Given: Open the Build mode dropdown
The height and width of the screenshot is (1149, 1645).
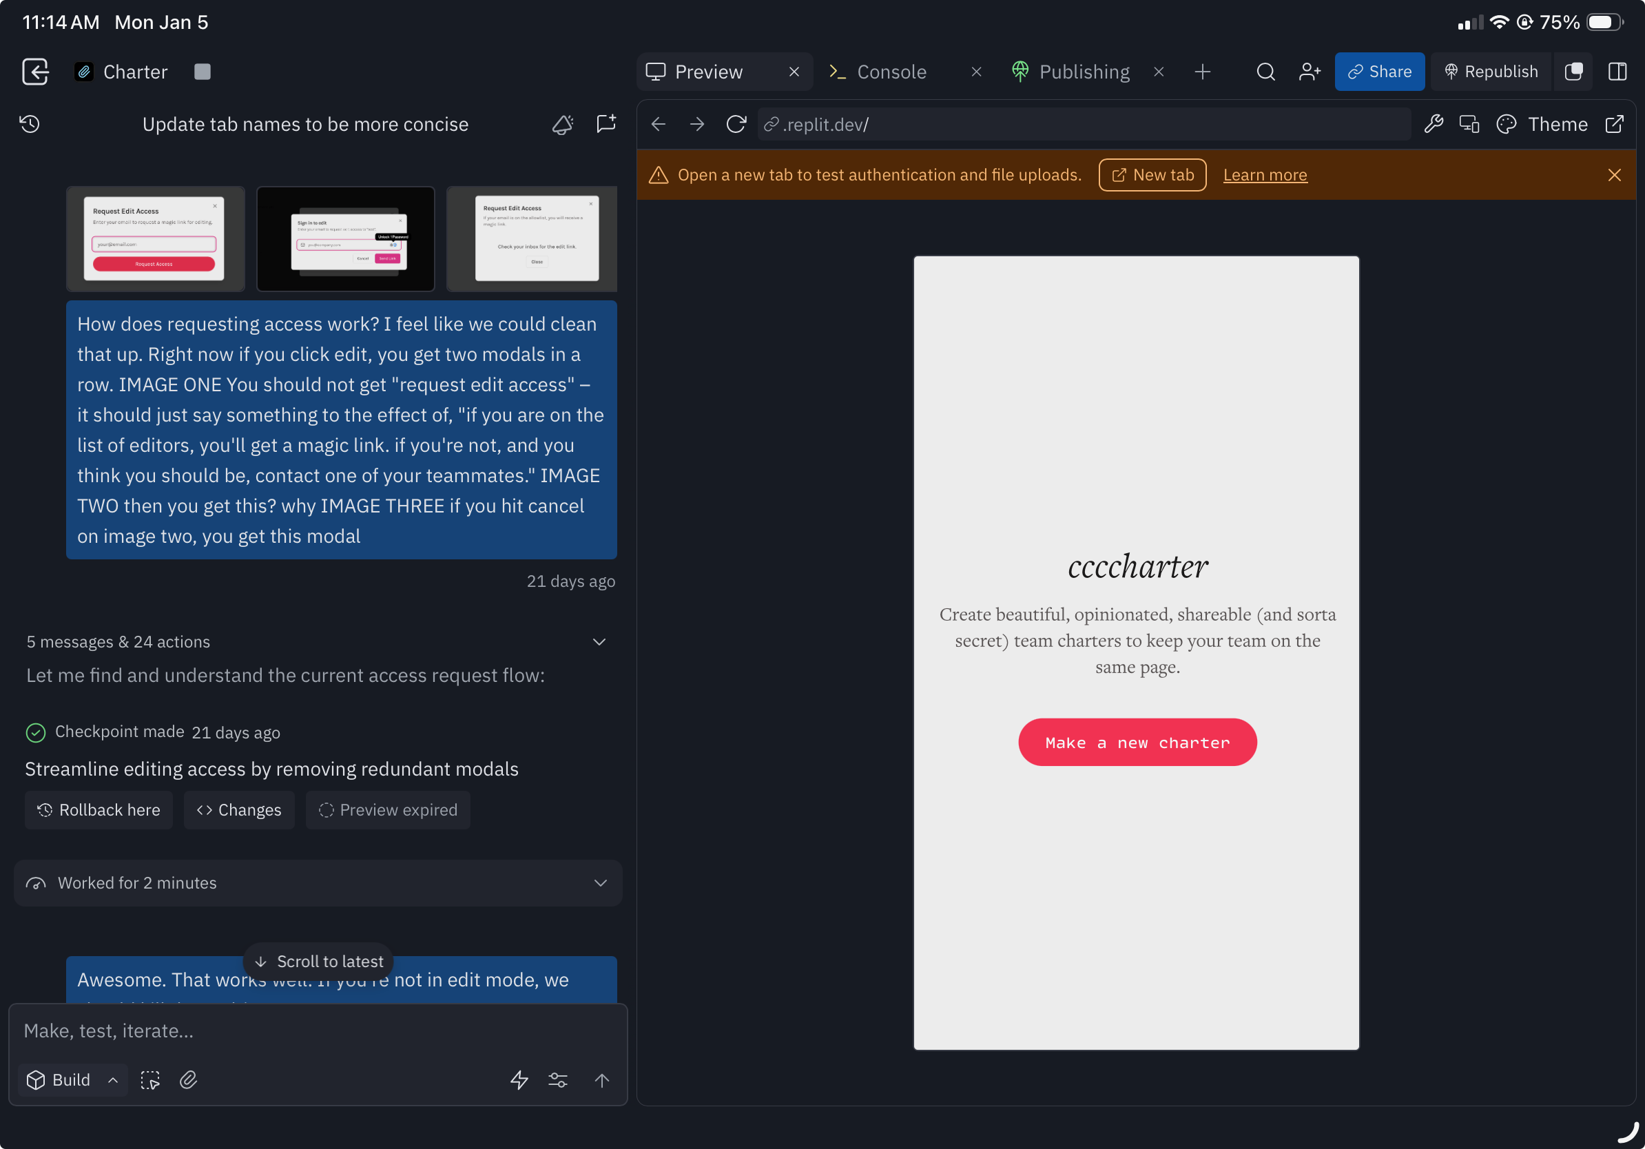Looking at the screenshot, I should point(72,1079).
